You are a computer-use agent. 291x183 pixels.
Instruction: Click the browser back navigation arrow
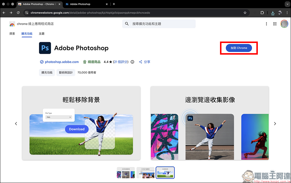(x=4, y=13)
